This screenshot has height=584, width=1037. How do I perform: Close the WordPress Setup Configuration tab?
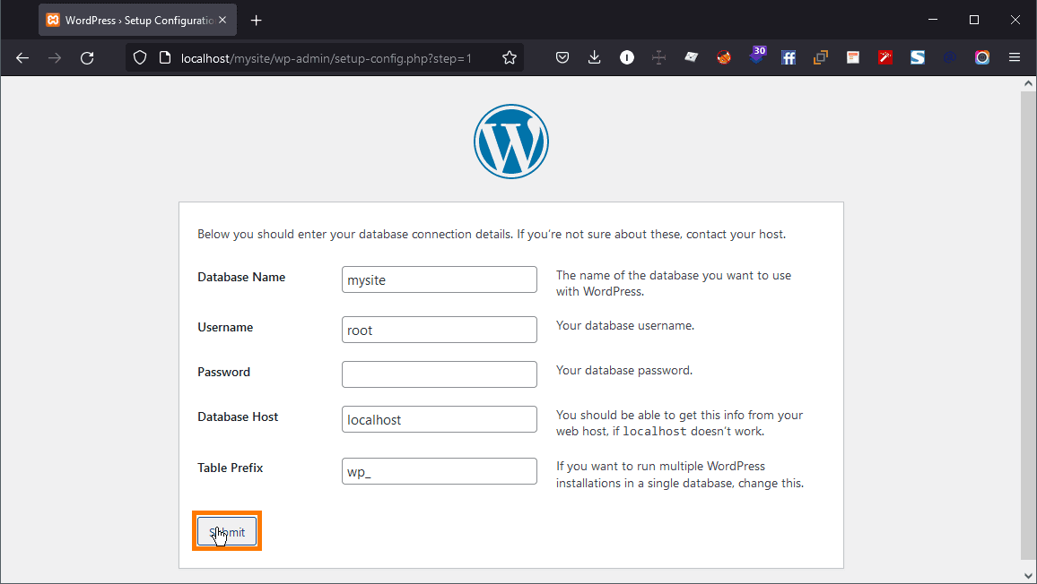222,21
